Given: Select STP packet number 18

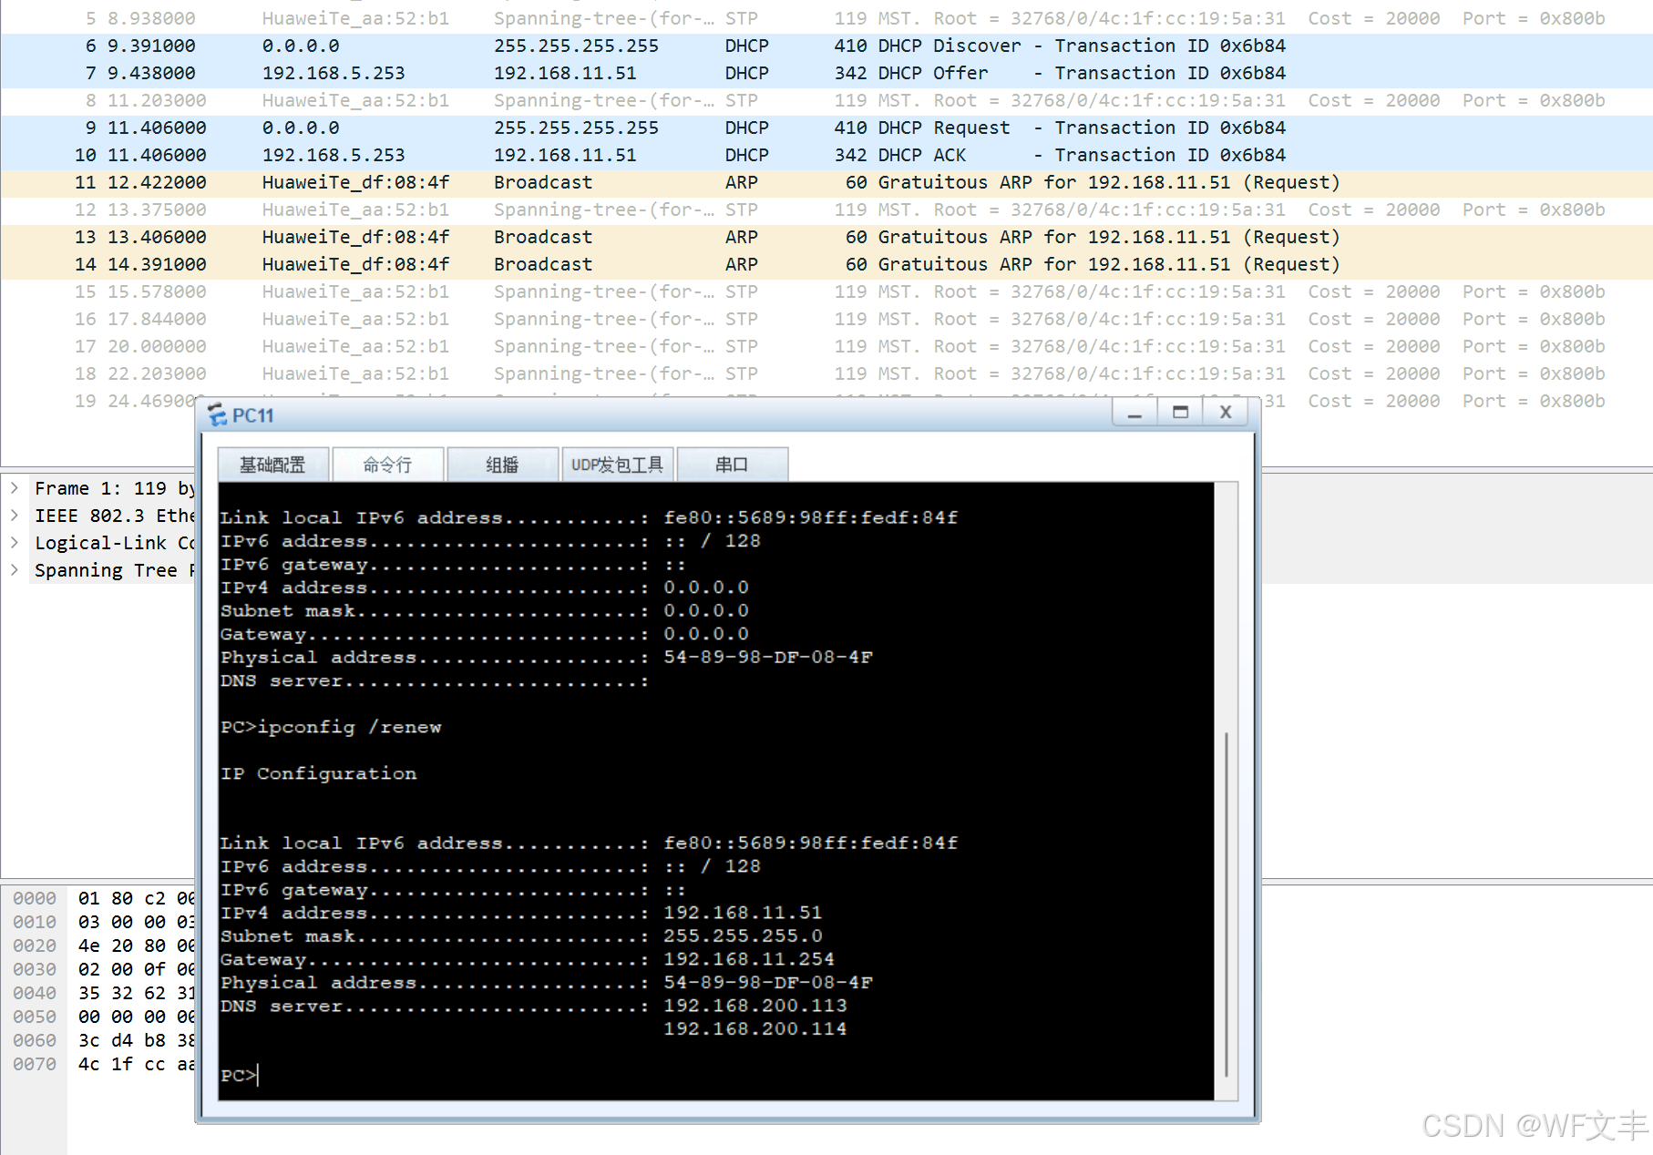Looking at the screenshot, I should pyautogui.click(x=826, y=373).
